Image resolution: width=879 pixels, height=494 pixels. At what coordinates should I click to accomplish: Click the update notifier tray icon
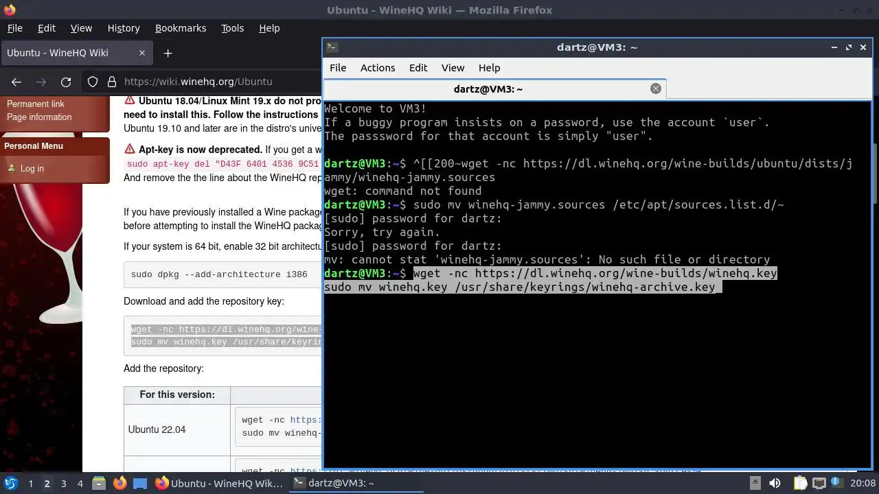point(835,483)
